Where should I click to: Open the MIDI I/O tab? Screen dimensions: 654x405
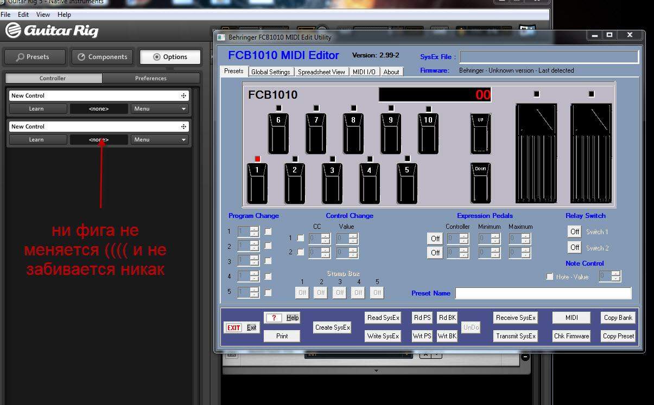tap(364, 72)
